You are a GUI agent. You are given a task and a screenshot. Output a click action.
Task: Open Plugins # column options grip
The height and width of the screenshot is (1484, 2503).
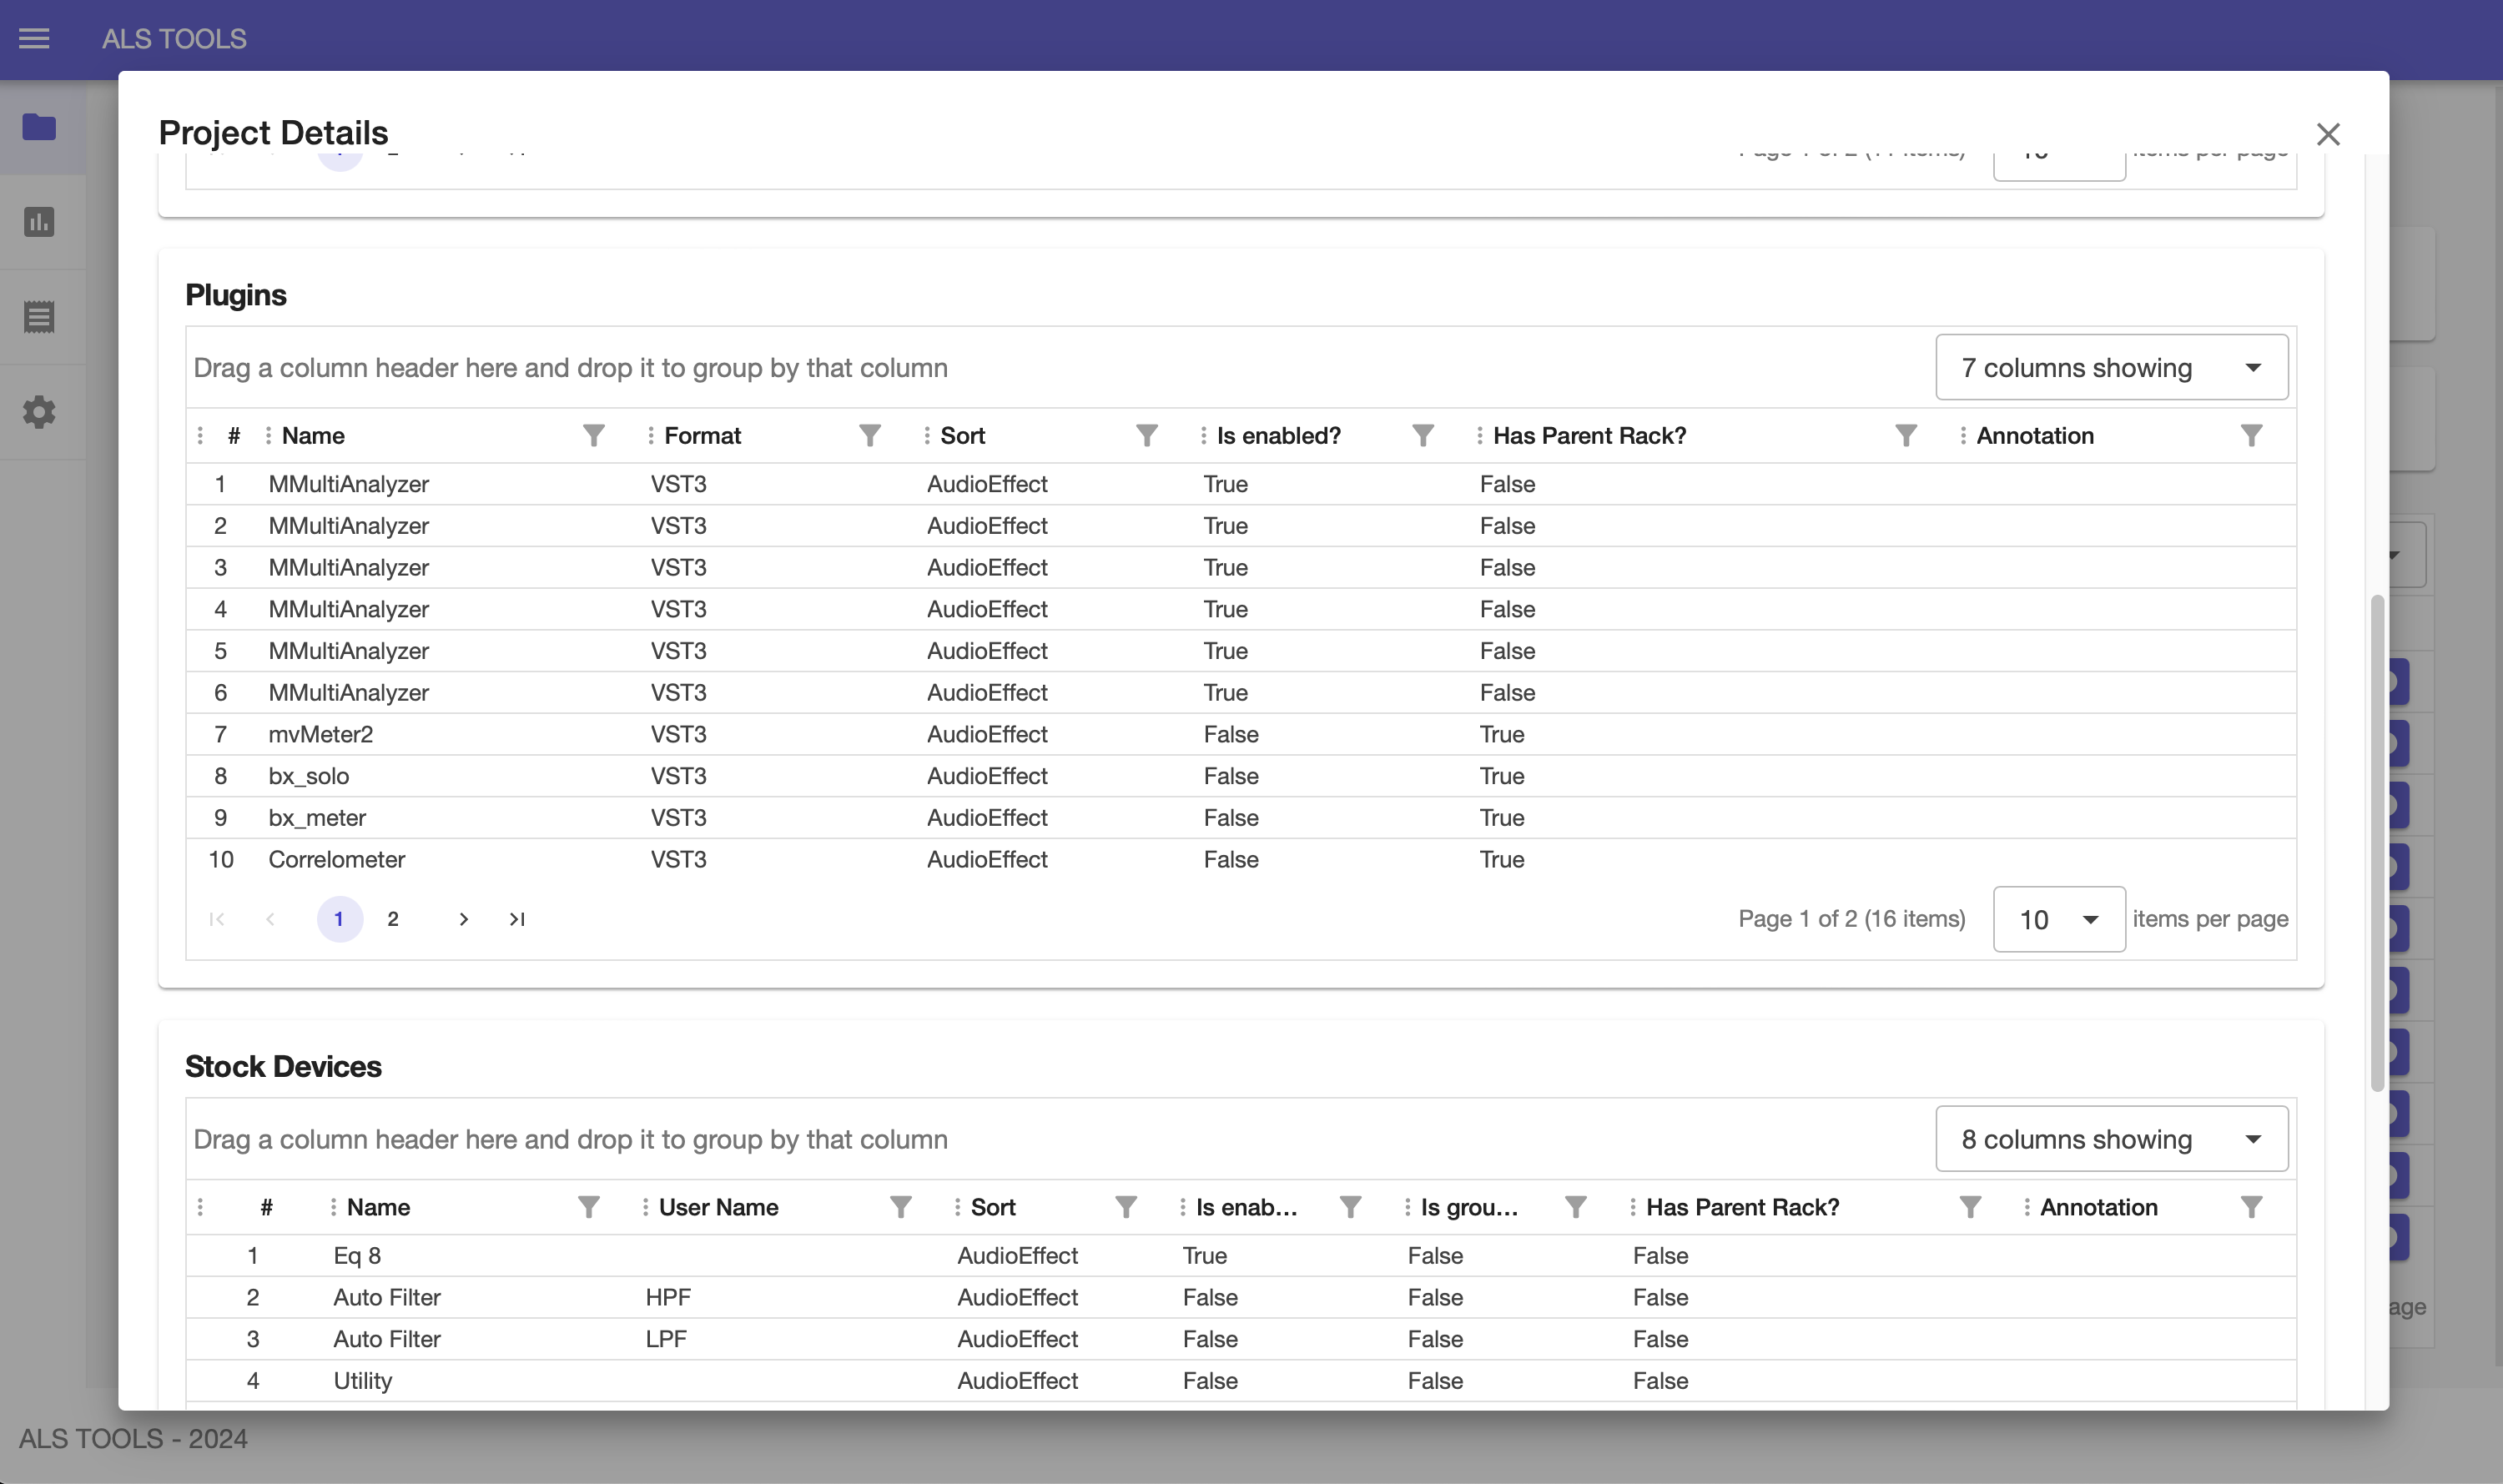[x=200, y=436]
